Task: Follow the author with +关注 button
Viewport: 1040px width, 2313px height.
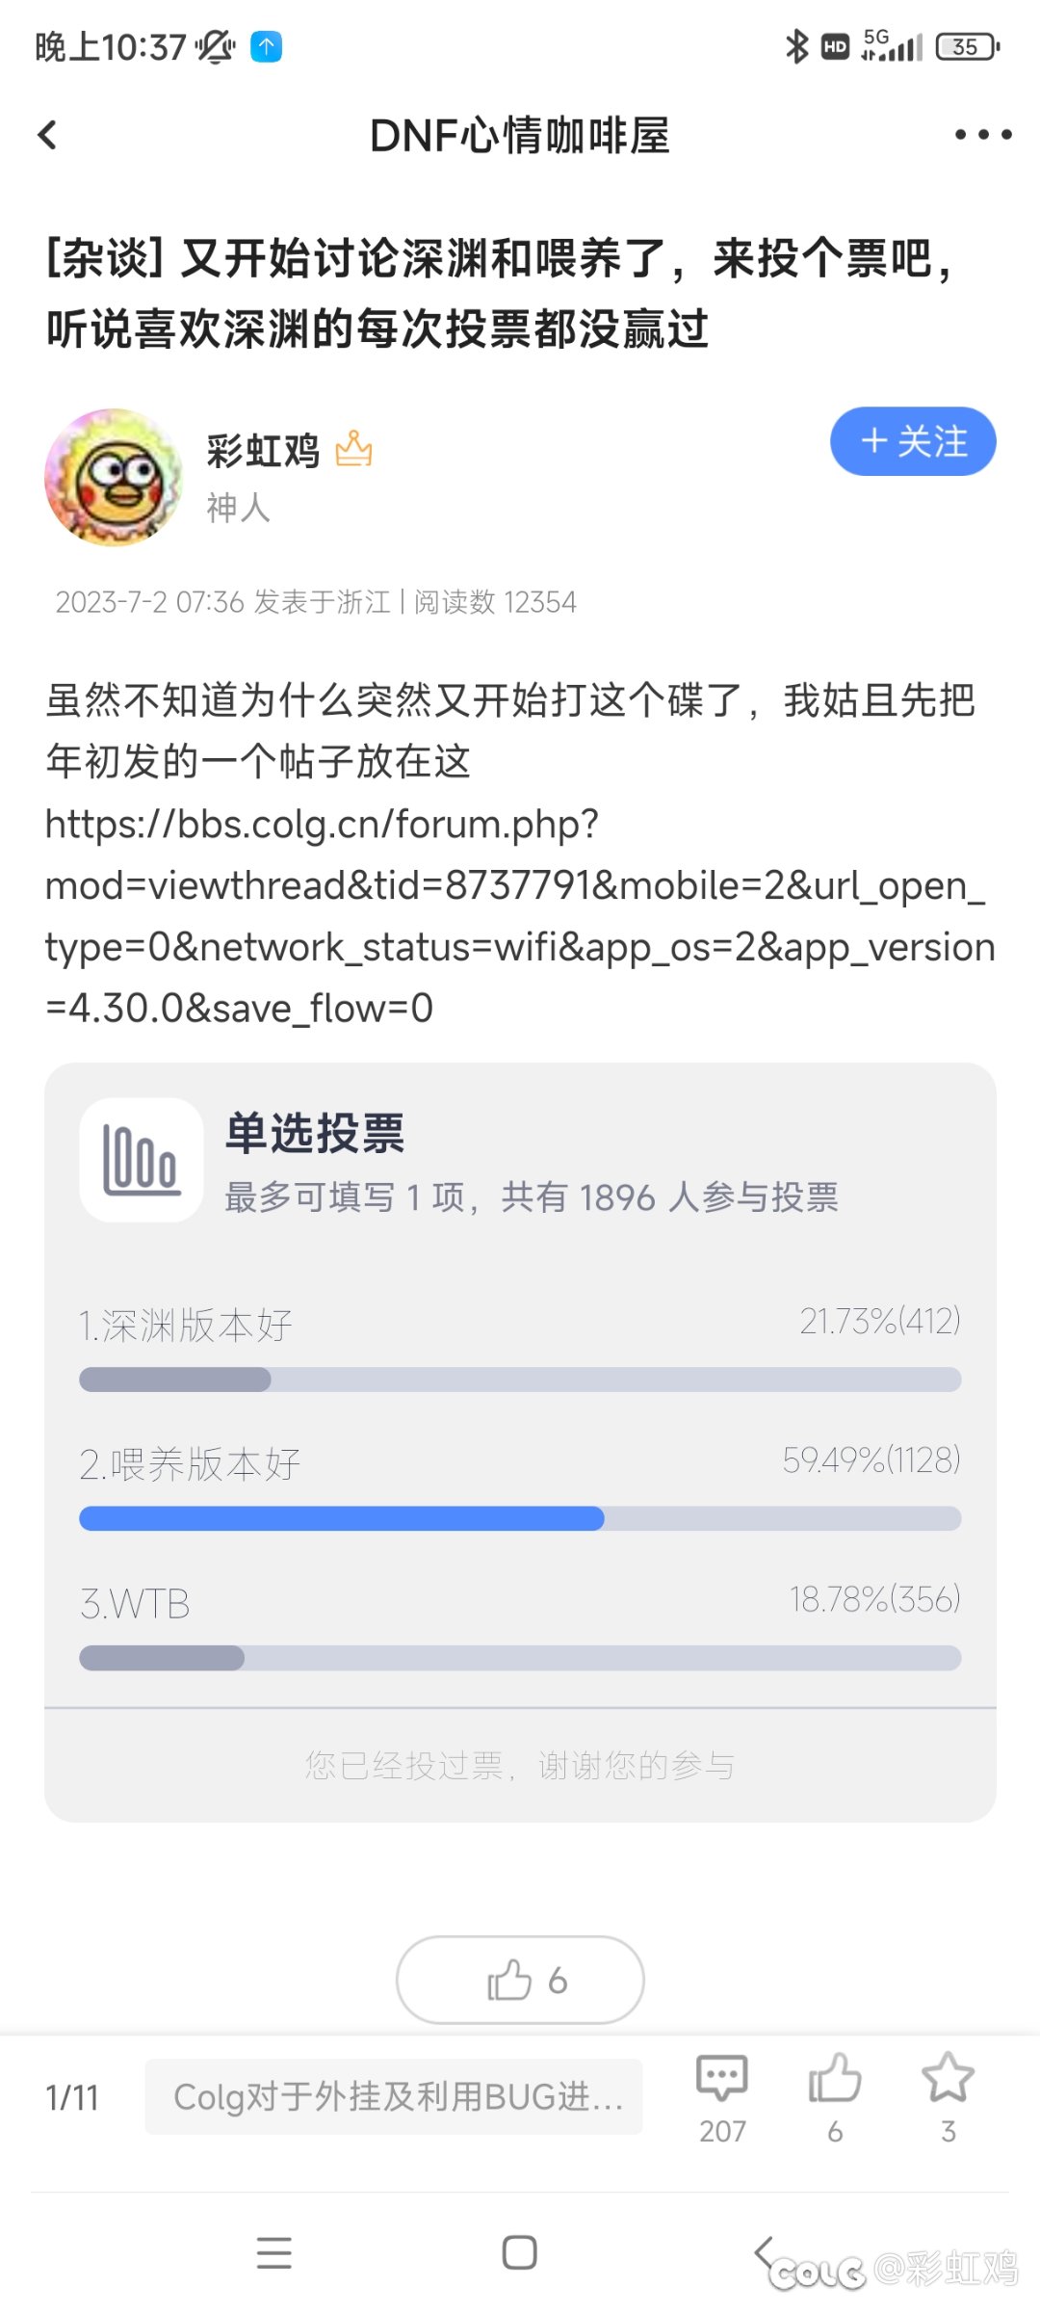Action: (913, 441)
